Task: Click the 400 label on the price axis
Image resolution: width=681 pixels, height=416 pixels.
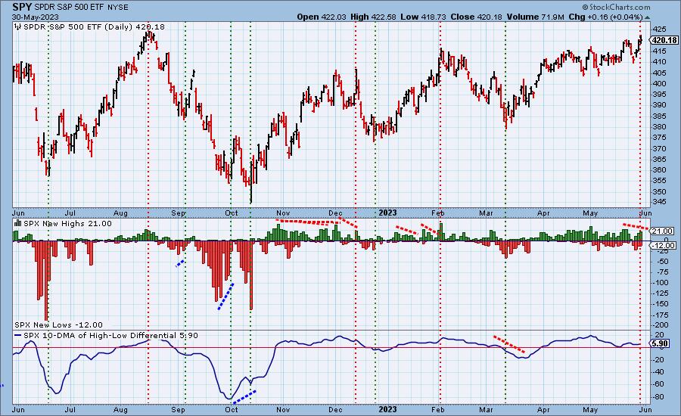Action: coord(659,83)
